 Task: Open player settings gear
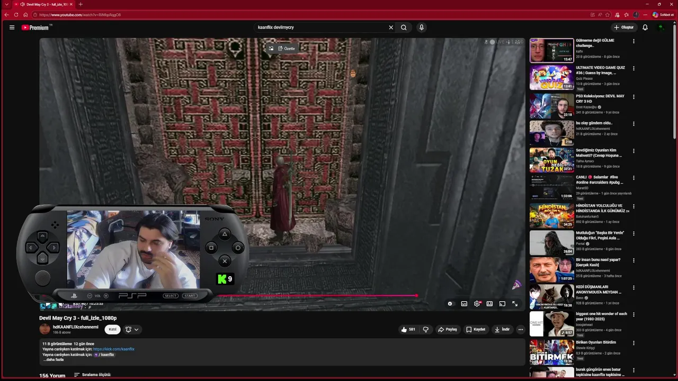click(x=477, y=304)
